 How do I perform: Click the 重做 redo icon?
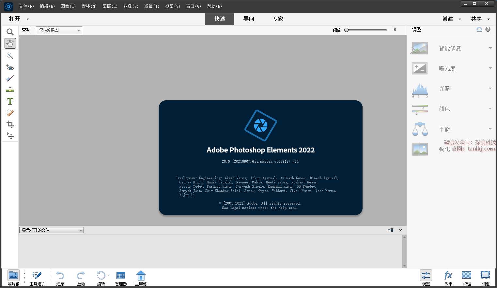(x=81, y=276)
